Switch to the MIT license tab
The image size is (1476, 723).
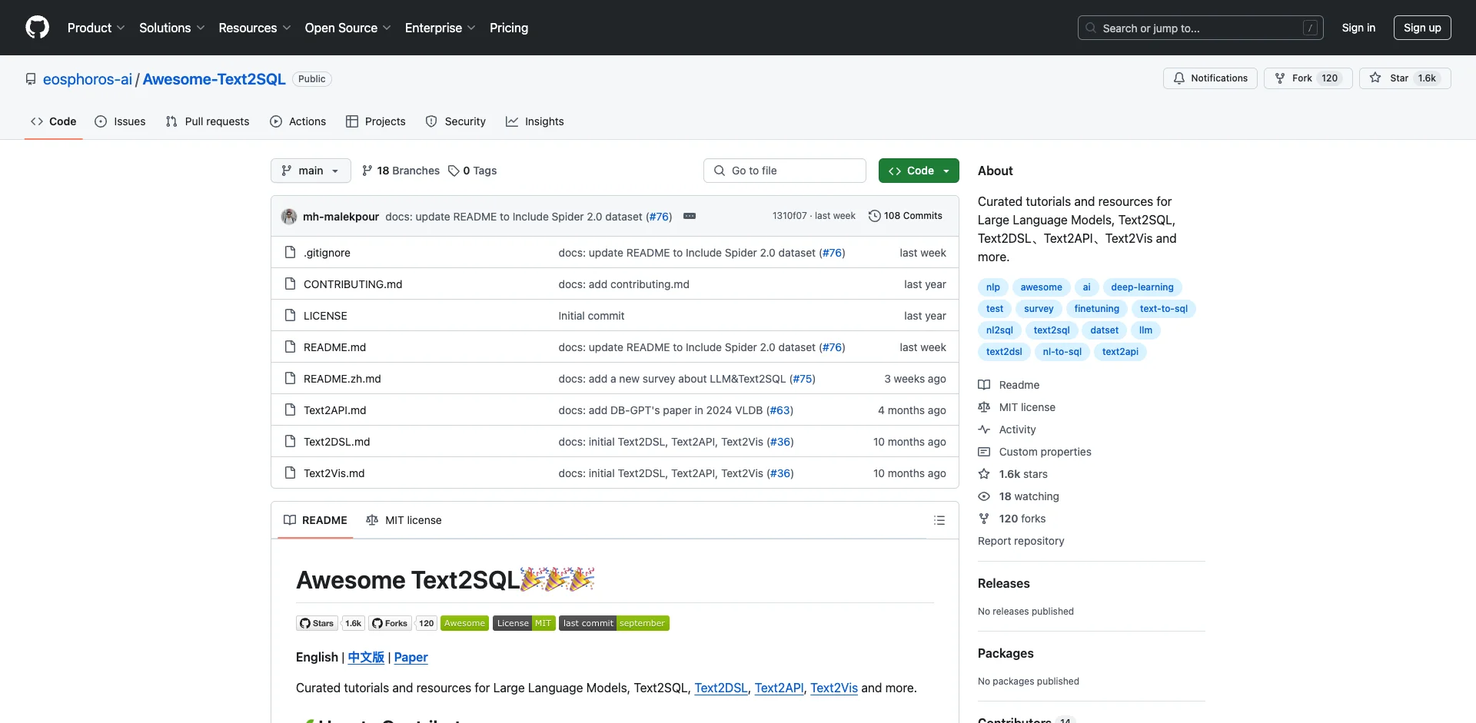pyautogui.click(x=404, y=520)
